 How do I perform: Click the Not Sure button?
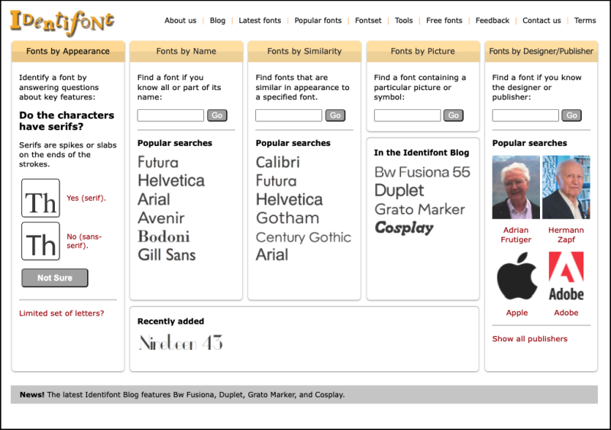55,278
